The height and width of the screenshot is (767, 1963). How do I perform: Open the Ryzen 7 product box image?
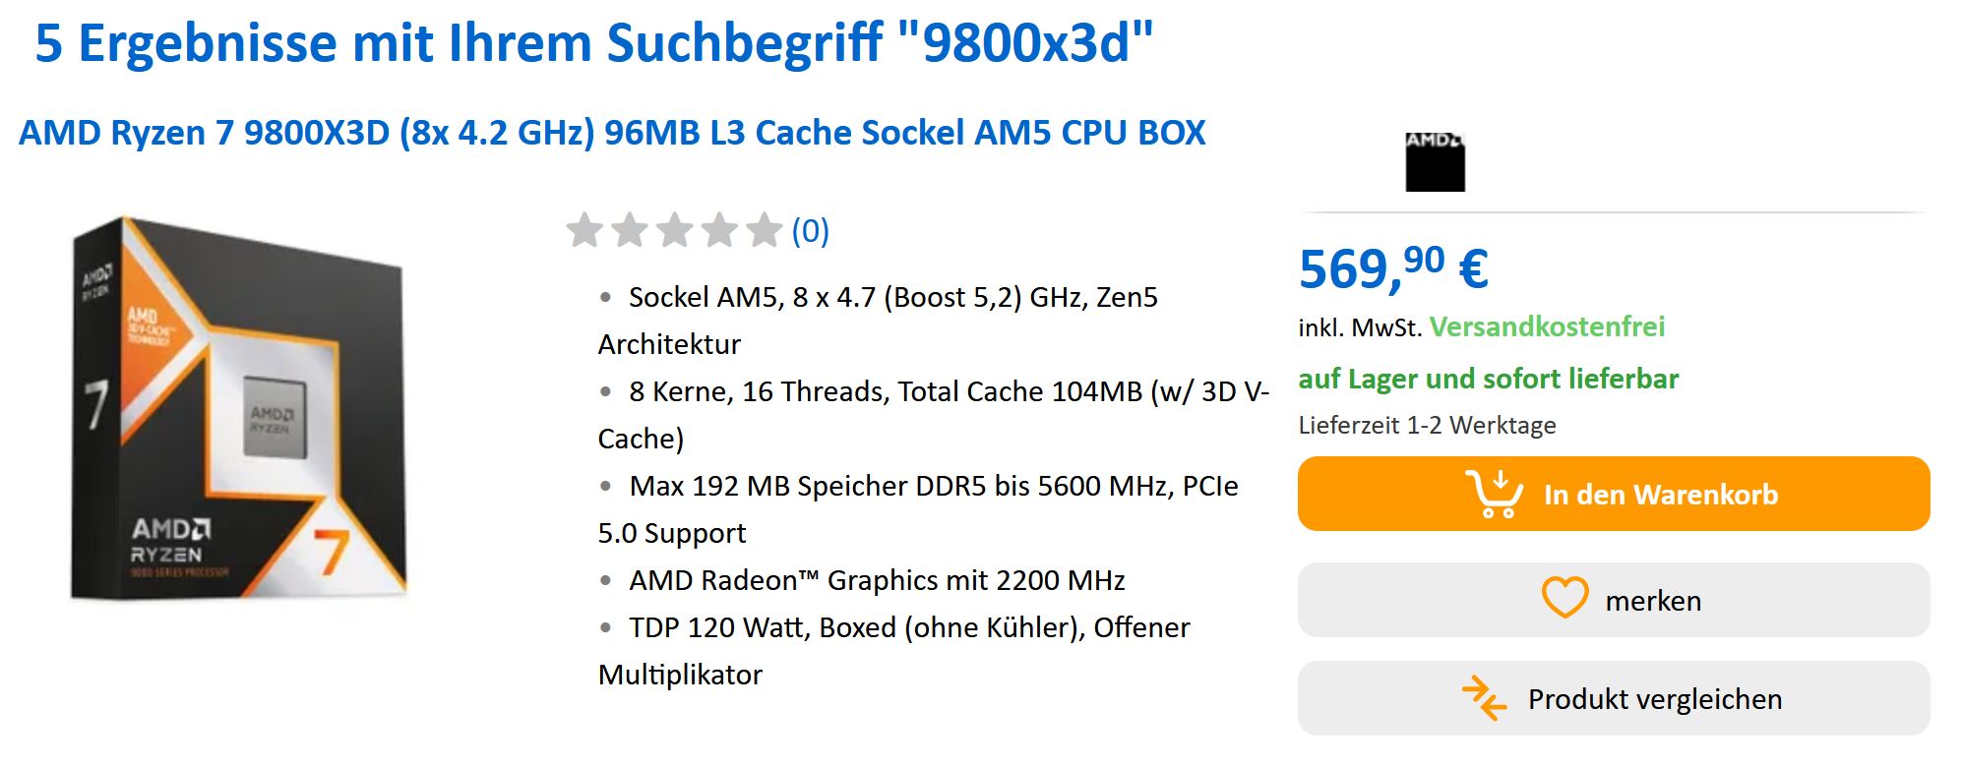click(239, 408)
